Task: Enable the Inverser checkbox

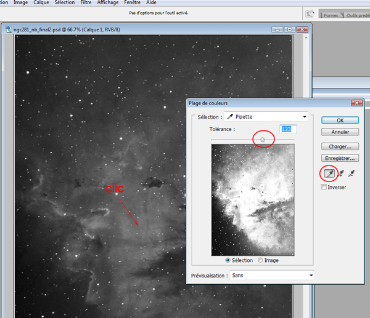Action: (x=324, y=187)
